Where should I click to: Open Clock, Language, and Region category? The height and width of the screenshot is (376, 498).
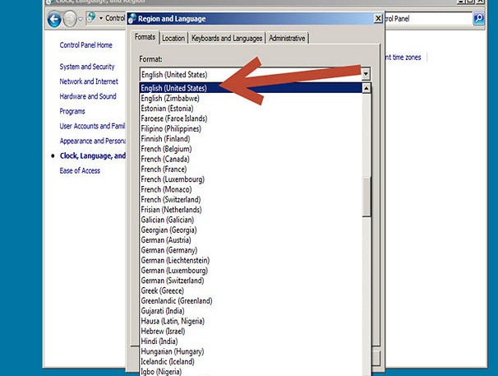[x=93, y=156]
